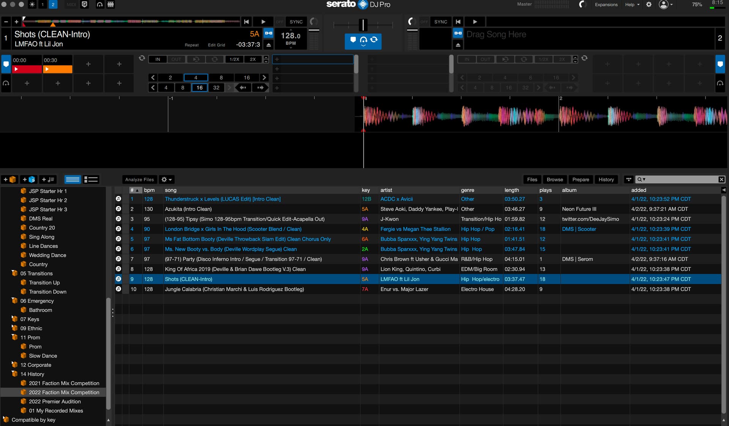This screenshot has height=426, width=729.
Task: Open Serato settings gear
Action: coord(649,5)
